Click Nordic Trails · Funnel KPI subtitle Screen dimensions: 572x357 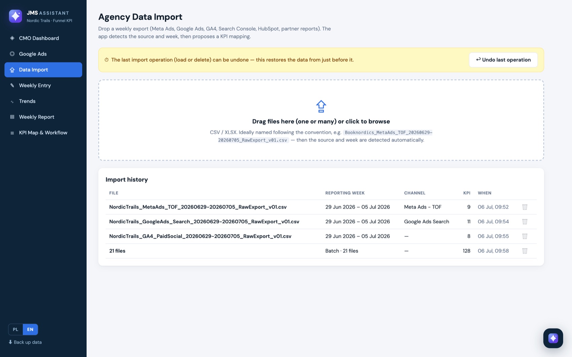[x=49, y=21]
